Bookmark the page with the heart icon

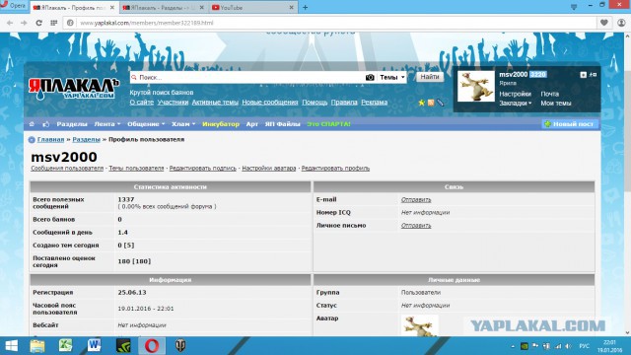pyautogui.click(x=604, y=23)
